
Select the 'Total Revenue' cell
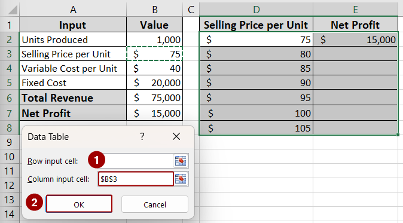(x=73, y=97)
